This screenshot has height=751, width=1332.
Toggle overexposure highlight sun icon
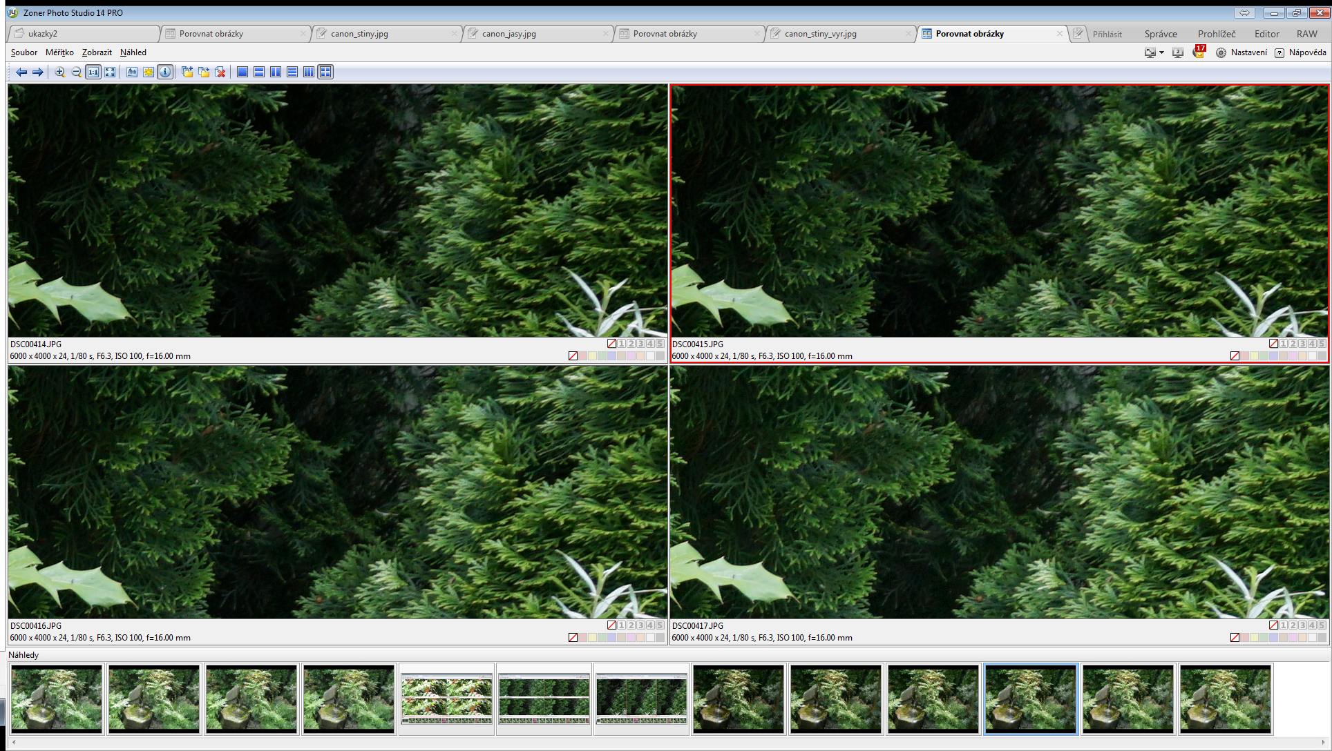point(149,72)
